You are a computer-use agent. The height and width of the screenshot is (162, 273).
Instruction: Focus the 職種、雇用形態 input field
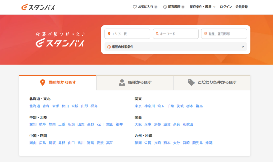click(x=224, y=33)
